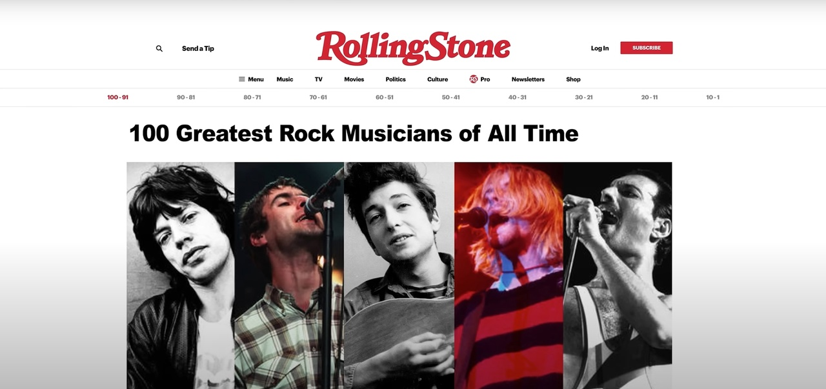Jump to the 100 - 91 ranking range

pyautogui.click(x=117, y=97)
